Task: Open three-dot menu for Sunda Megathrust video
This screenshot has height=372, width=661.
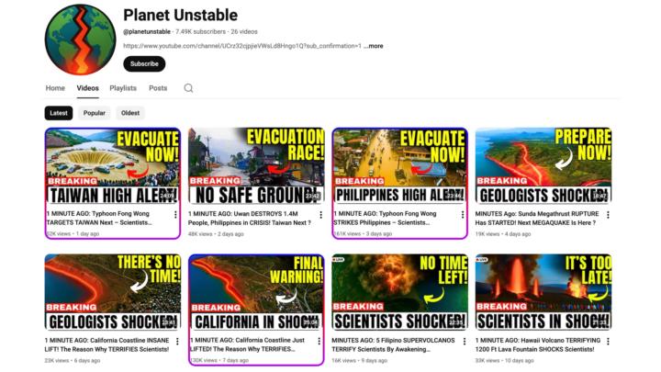Action: (x=608, y=215)
